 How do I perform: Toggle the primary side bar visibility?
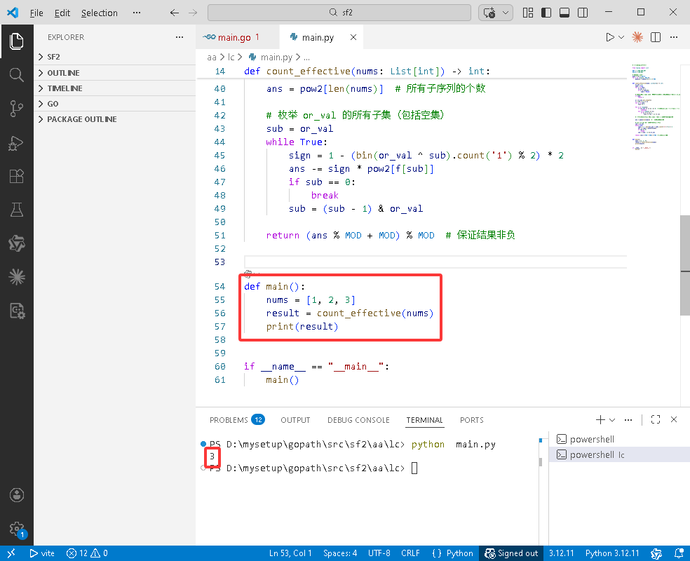click(x=546, y=13)
